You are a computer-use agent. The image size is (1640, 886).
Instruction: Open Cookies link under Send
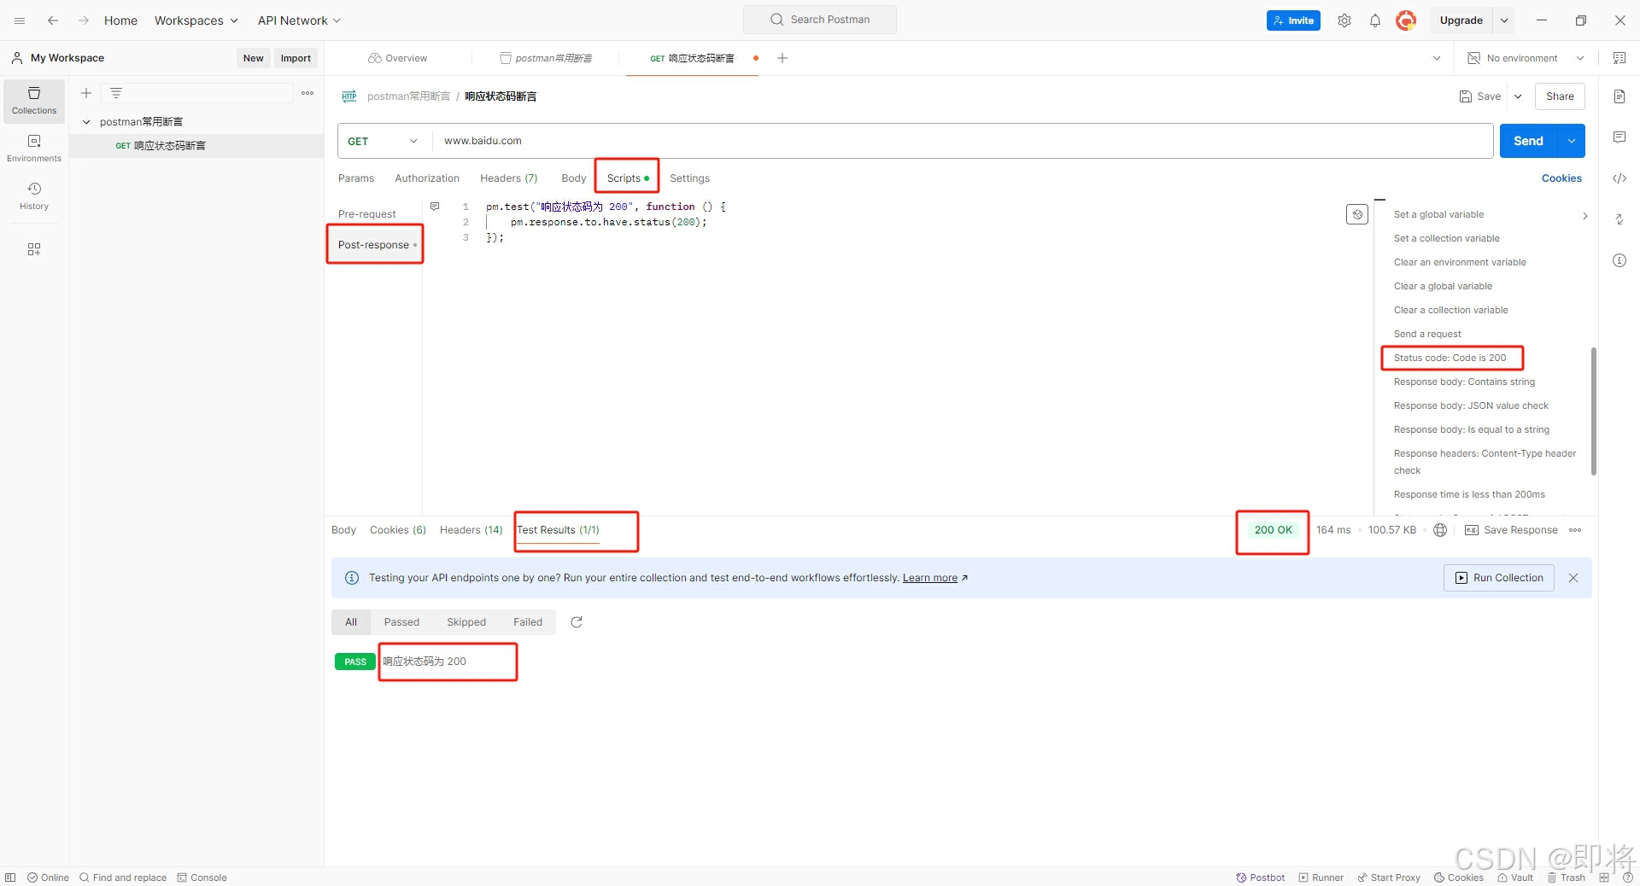[1561, 178]
